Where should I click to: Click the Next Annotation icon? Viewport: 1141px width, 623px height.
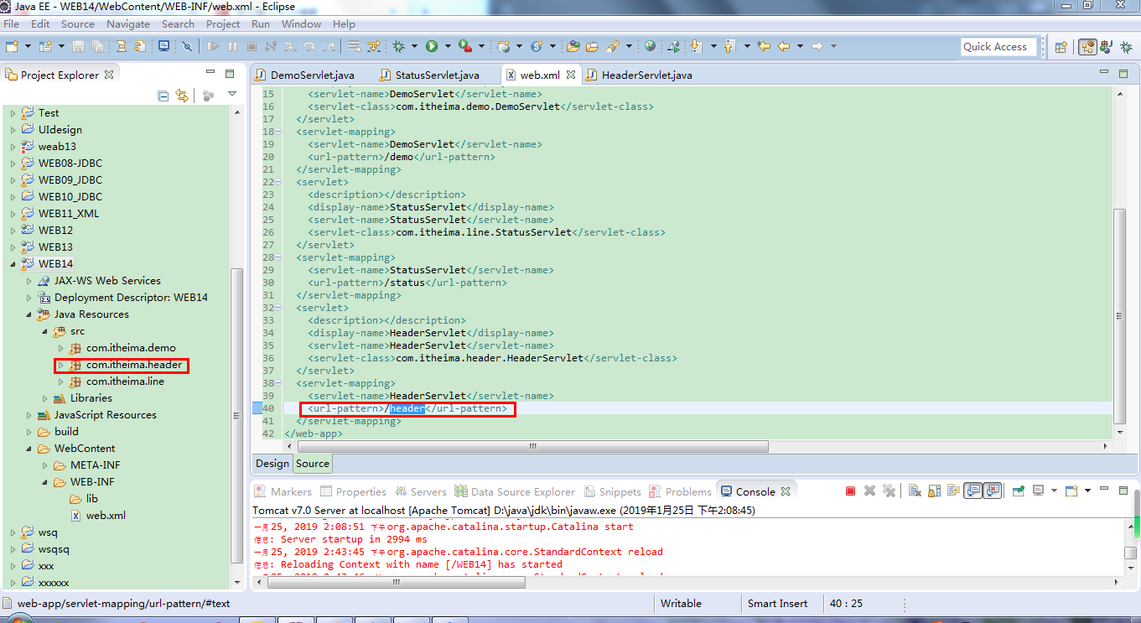coord(696,46)
